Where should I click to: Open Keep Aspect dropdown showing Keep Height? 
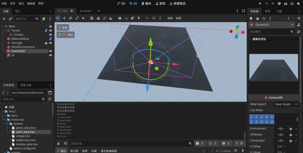click(286, 104)
